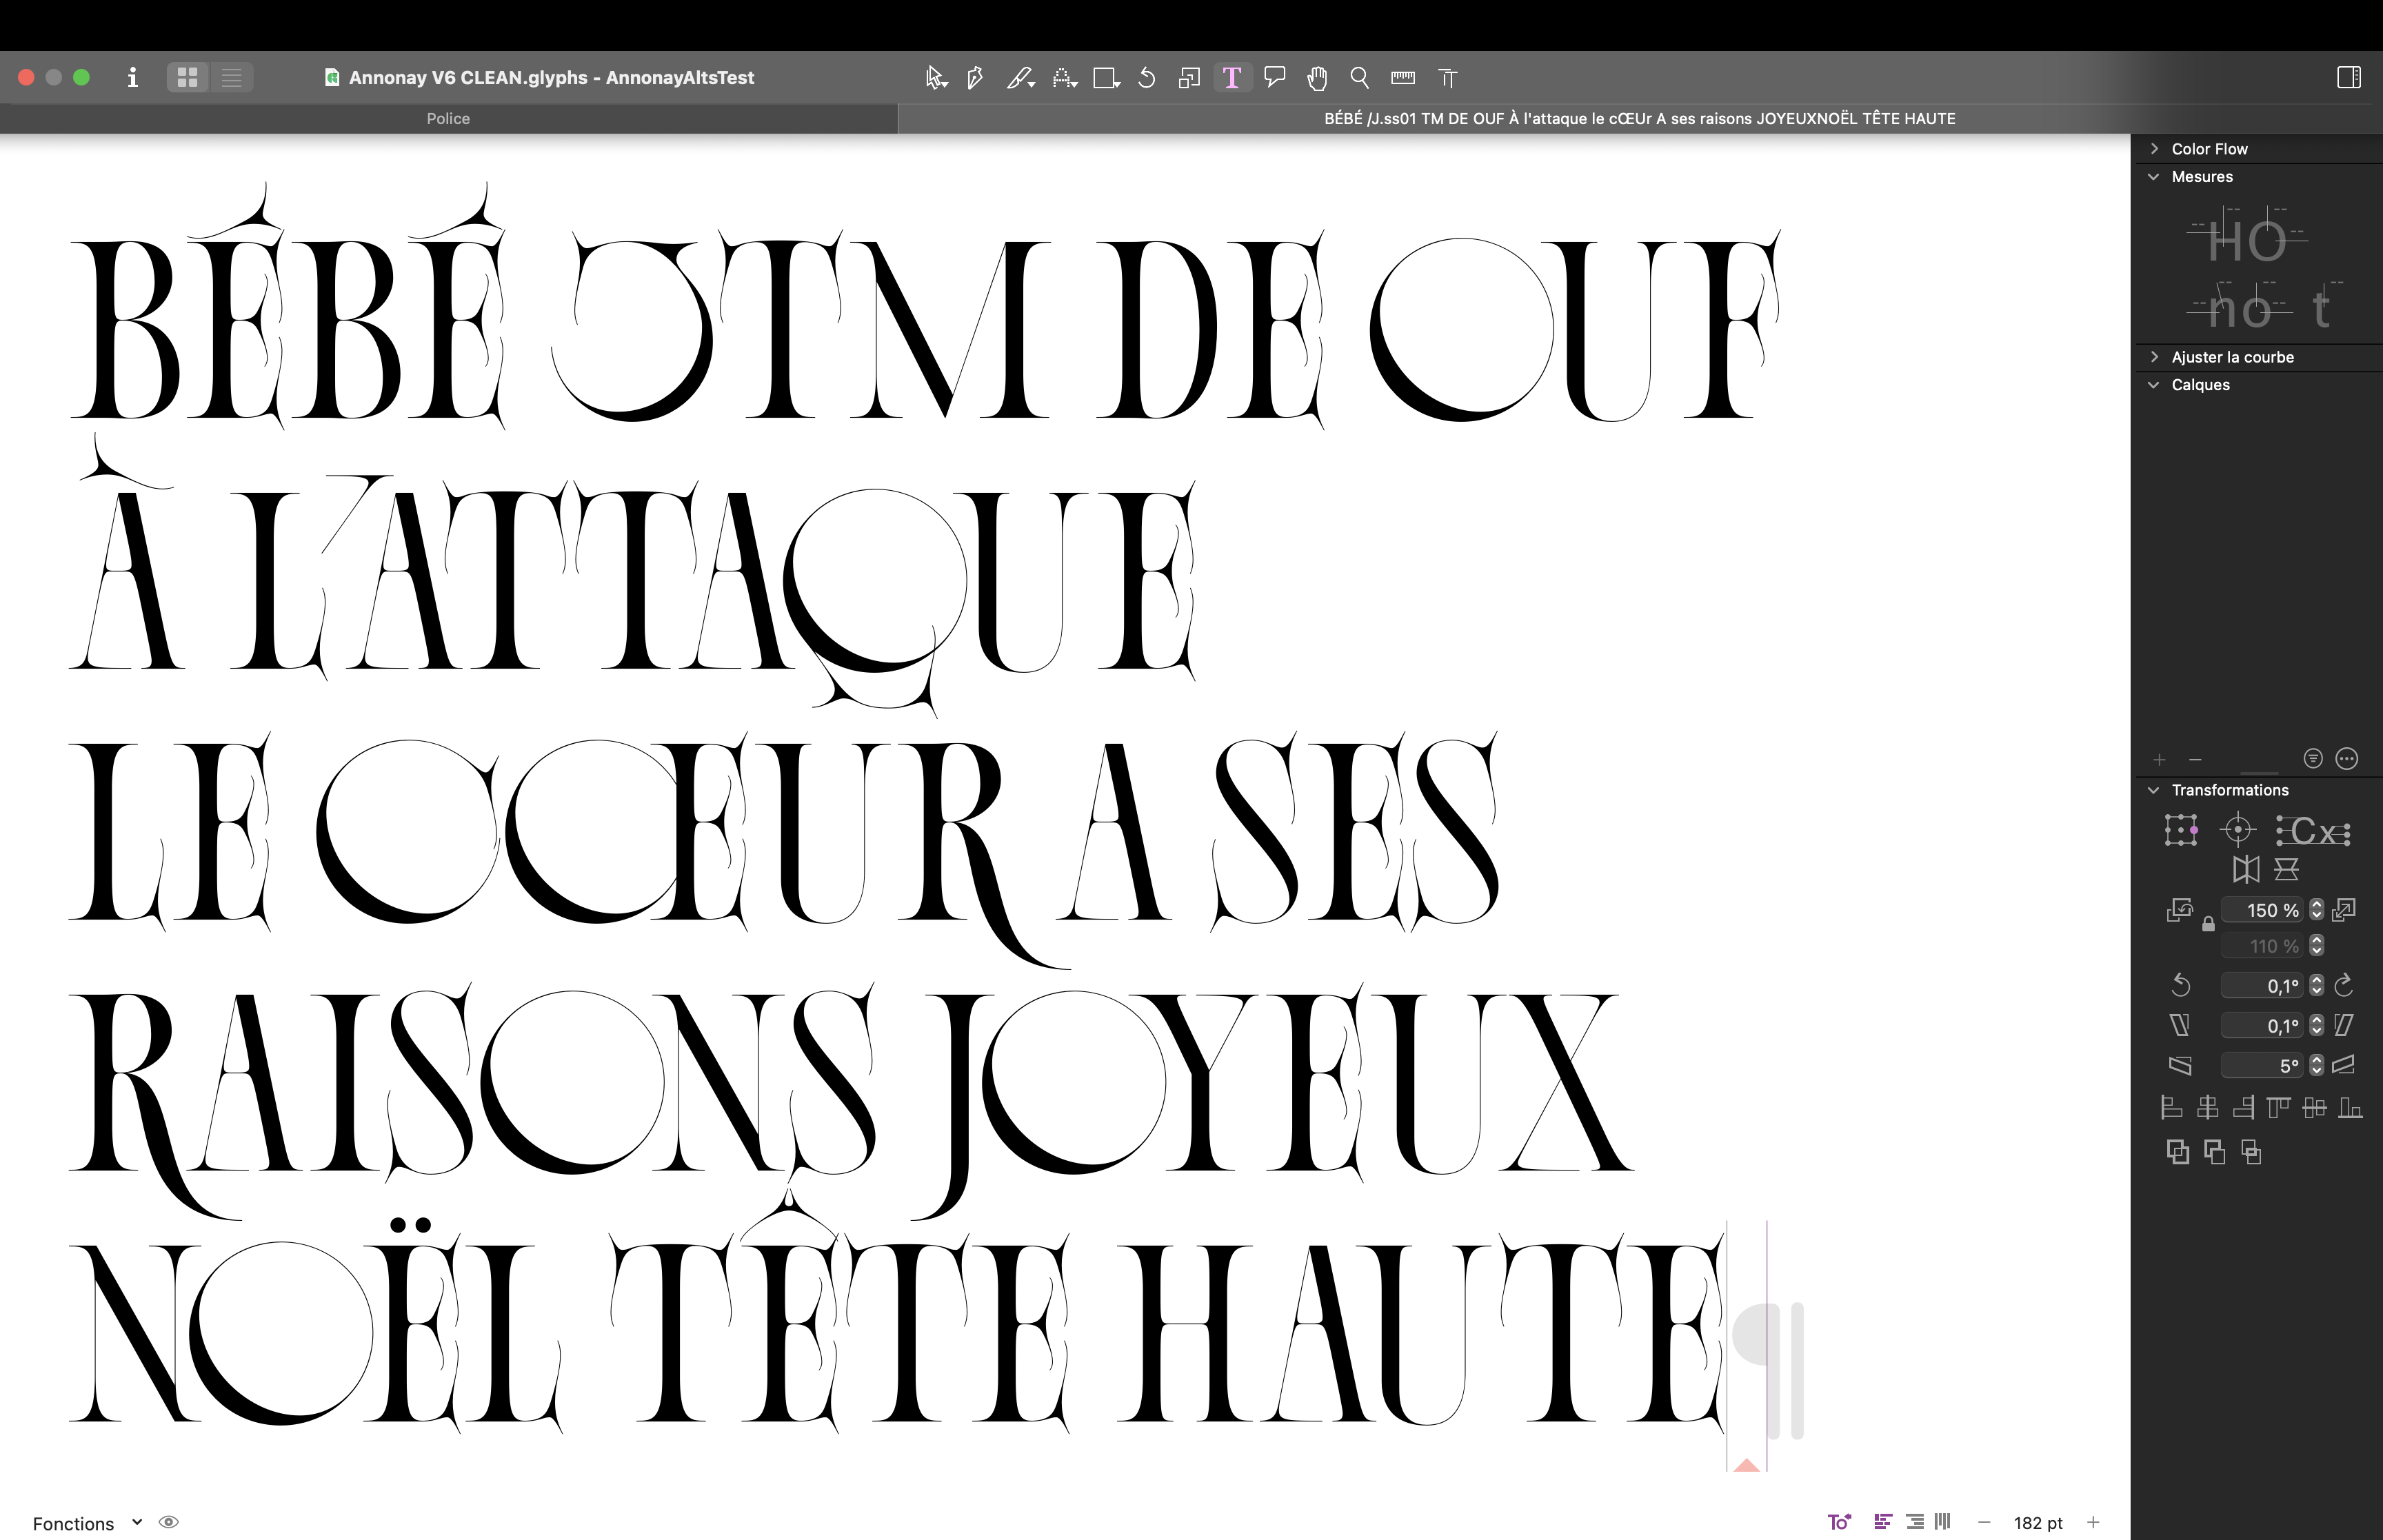The width and height of the screenshot is (2383, 1540).
Task: Click the flip horizontal mirror icon
Action: pyautogui.click(x=2246, y=869)
